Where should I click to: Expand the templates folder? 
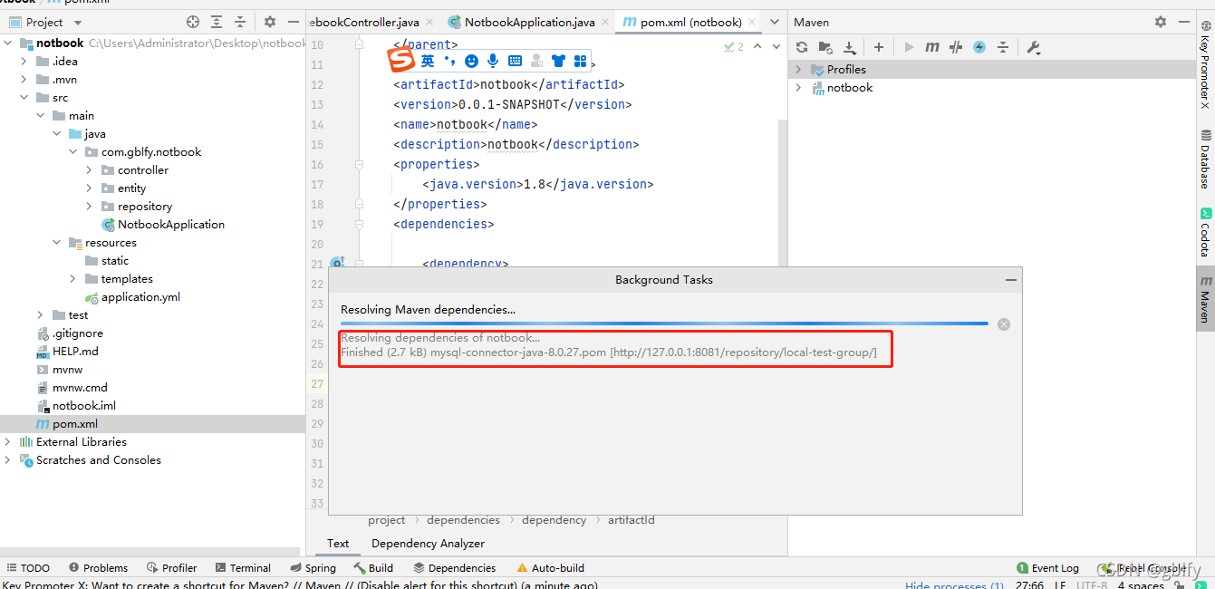[72, 279]
